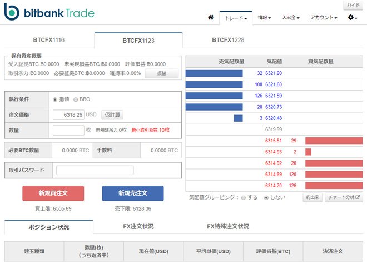
Task: Click ask price 6321.90
Action: (x=274, y=73)
